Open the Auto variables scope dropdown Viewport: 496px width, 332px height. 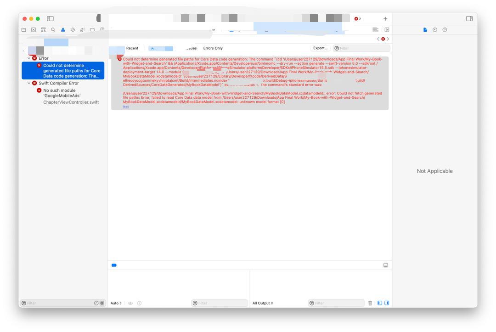pos(116,303)
